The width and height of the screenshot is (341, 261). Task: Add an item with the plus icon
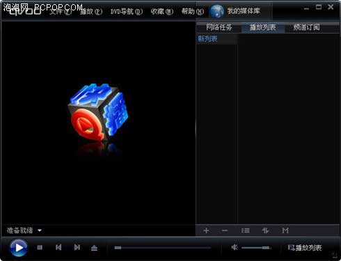[206, 230]
